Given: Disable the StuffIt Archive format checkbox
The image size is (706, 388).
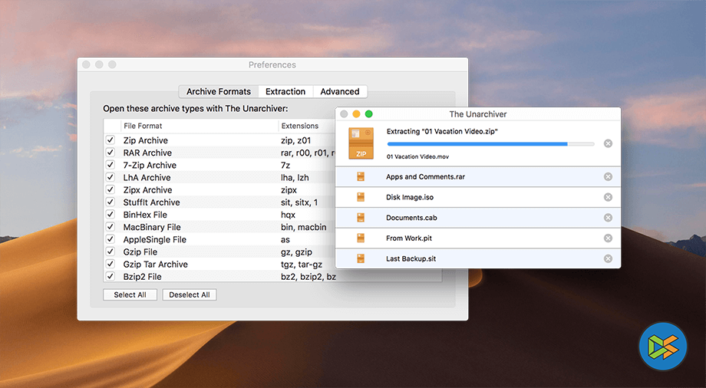Looking at the screenshot, I should coord(111,202).
